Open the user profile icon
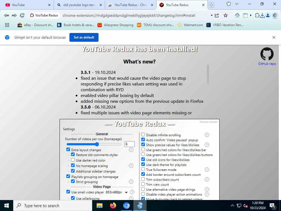 (x=268, y=15)
